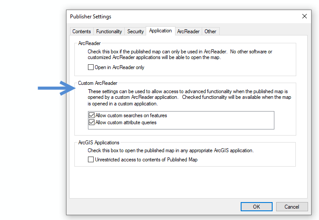
Task: Click the Custom ArcReader group heading
Action: (x=98, y=83)
